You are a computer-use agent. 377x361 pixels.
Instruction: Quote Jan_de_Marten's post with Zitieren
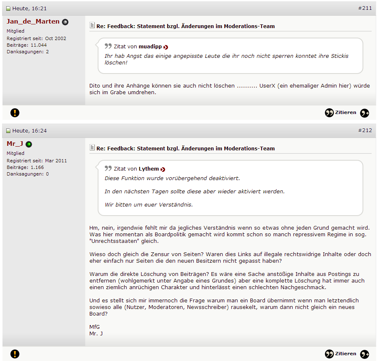click(341, 113)
